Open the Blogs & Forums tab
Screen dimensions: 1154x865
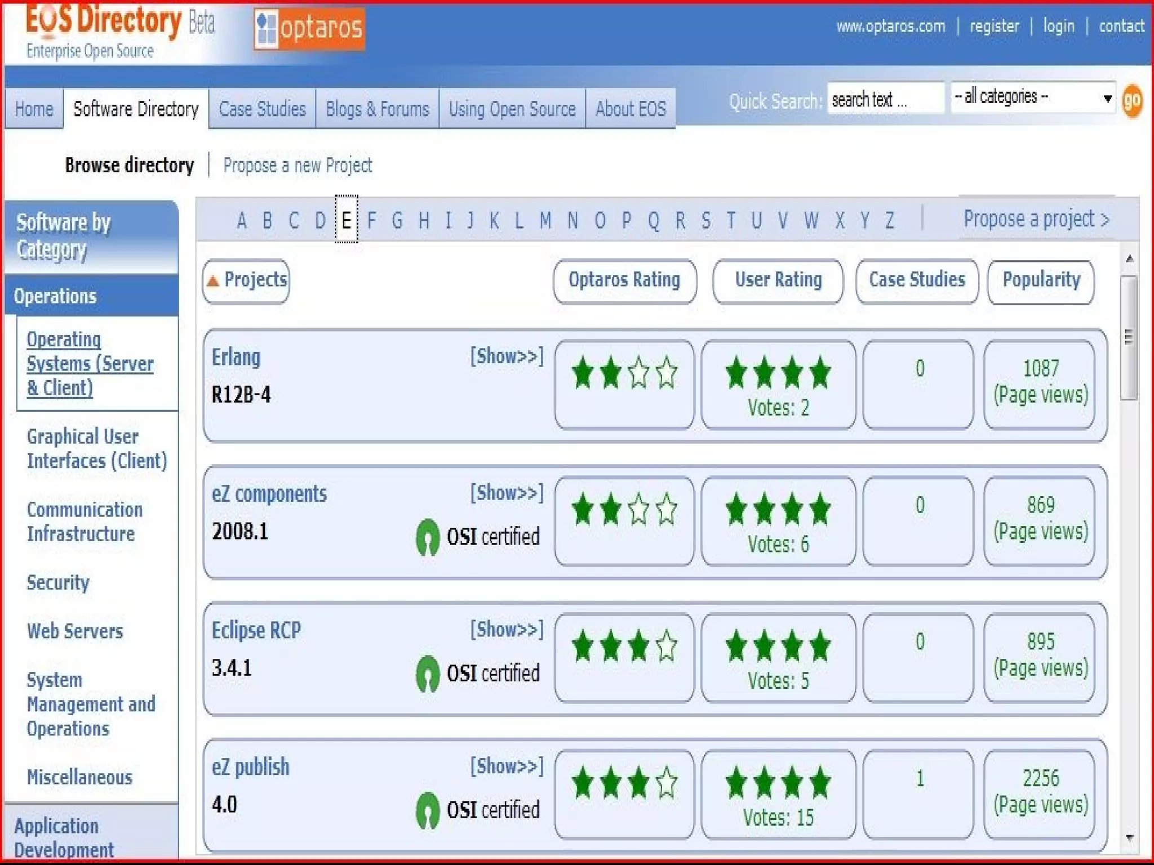pos(377,109)
